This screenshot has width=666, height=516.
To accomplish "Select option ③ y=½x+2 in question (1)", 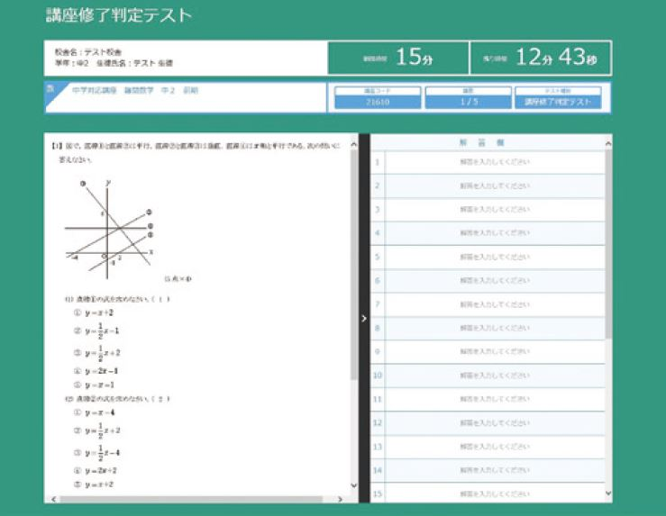I will [x=96, y=353].
